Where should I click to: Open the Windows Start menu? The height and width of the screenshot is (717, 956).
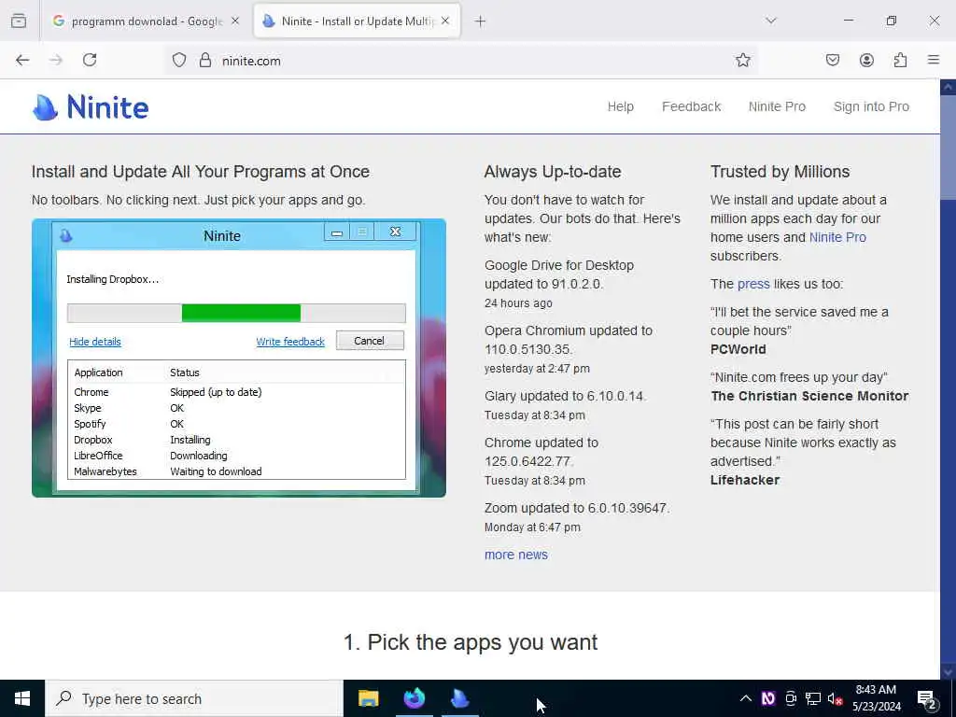[22, 698]
